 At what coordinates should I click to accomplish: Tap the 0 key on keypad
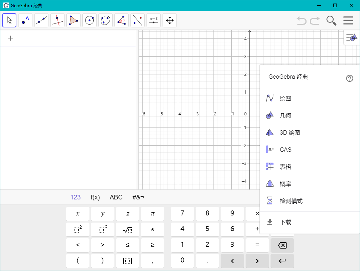(182, 261)
